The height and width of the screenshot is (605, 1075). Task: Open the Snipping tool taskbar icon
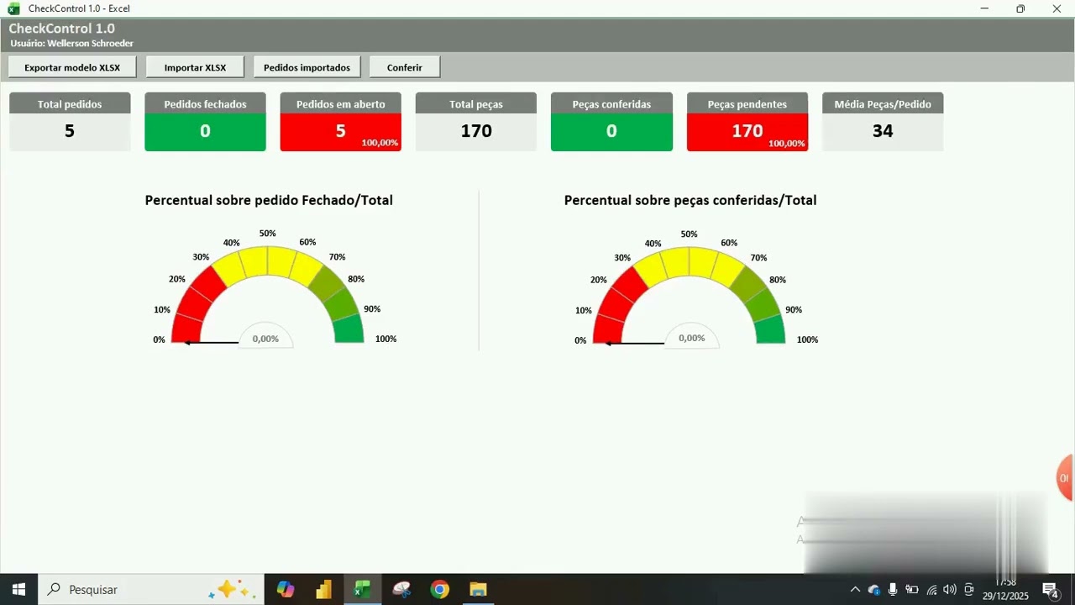point(401,589)
